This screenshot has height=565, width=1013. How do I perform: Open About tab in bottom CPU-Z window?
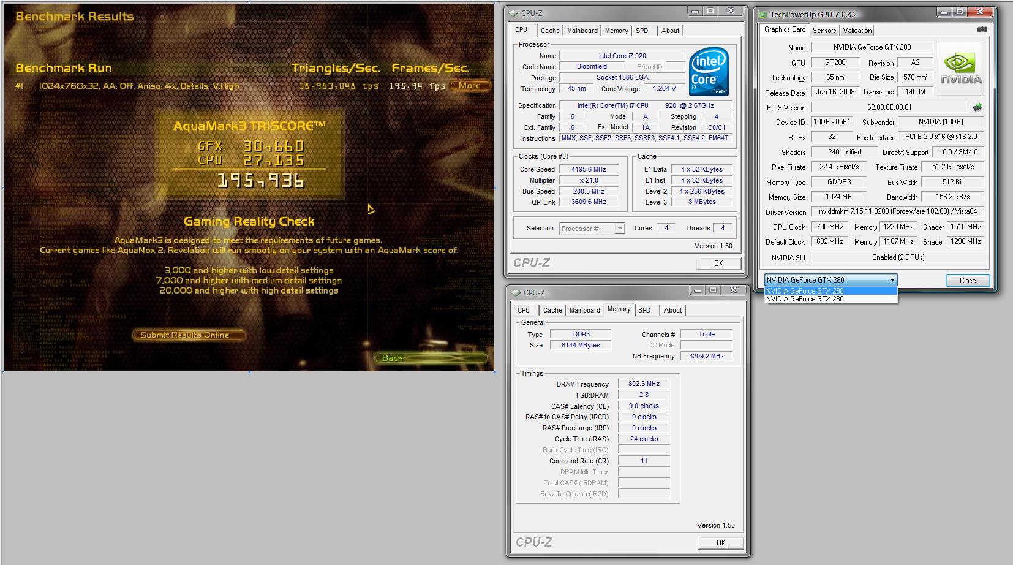point(672,310)
